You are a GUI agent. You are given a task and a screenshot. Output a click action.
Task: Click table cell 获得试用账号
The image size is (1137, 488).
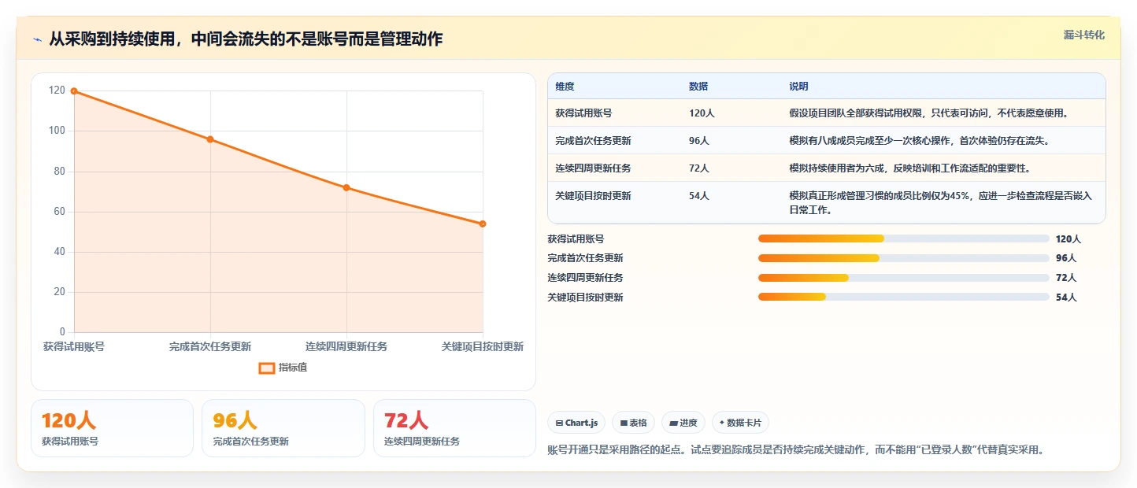(583, 113)
